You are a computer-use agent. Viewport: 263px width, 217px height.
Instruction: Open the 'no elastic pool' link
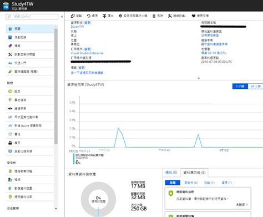click(x=210, y=36)
